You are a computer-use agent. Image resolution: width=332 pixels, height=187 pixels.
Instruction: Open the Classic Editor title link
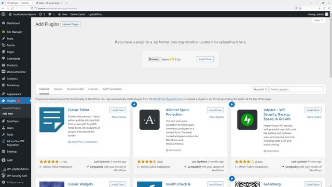pyautogui.click(x=78, y=110)
